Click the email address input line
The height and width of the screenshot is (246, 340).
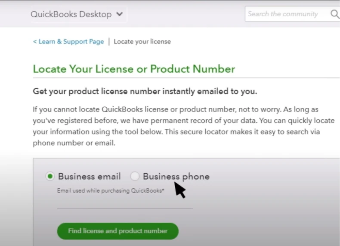tap(125, 202)
